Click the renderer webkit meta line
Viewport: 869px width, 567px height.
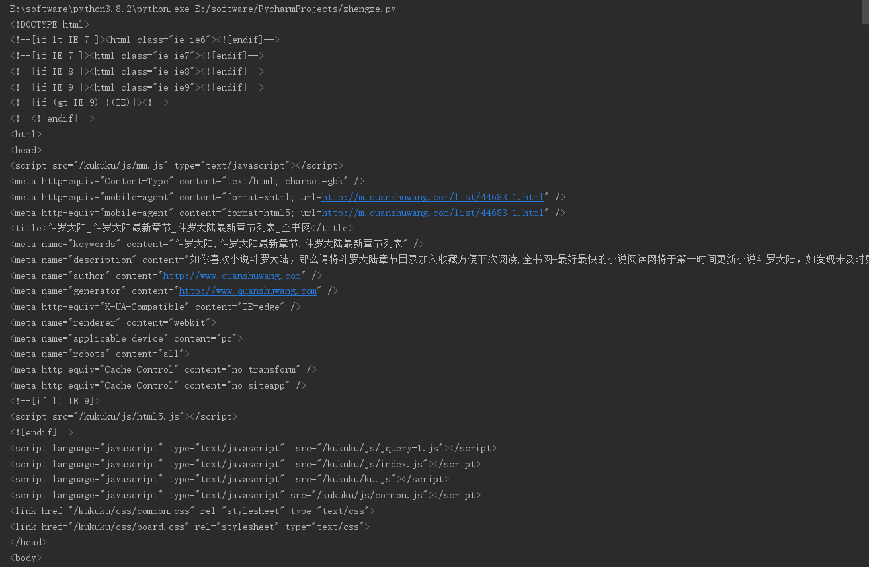(x=113, y=322)
